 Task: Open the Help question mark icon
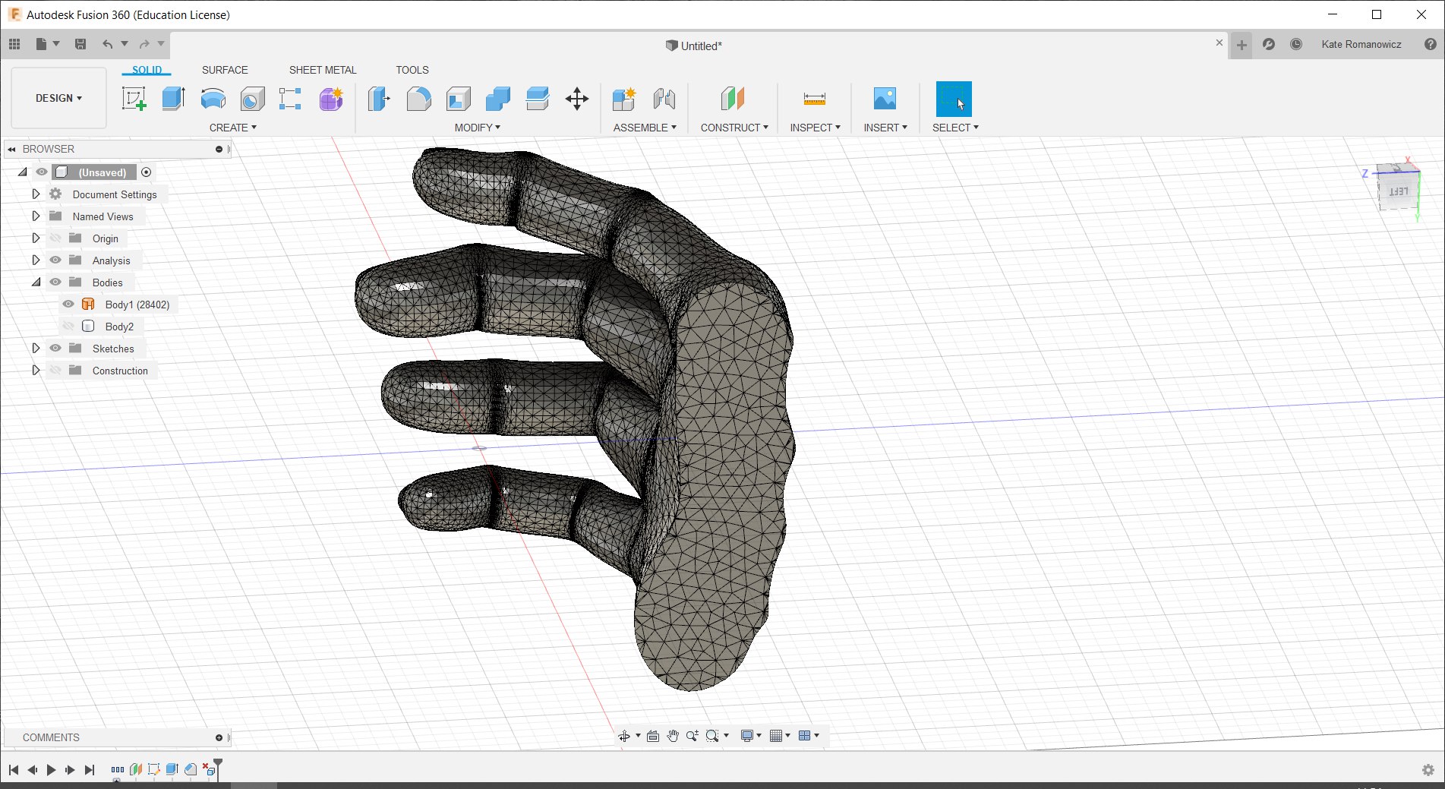1430,44
